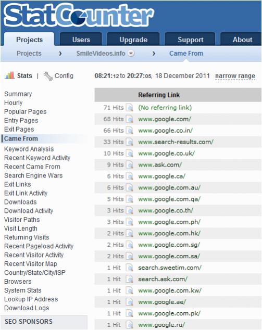The image size is (262, 330).
Task: View Recent Pageload Activity
Action: 39,246
